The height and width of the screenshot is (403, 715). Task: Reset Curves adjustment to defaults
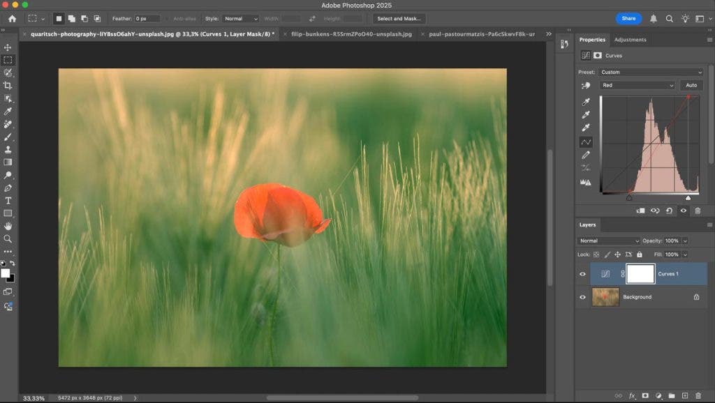click(670, 211)
